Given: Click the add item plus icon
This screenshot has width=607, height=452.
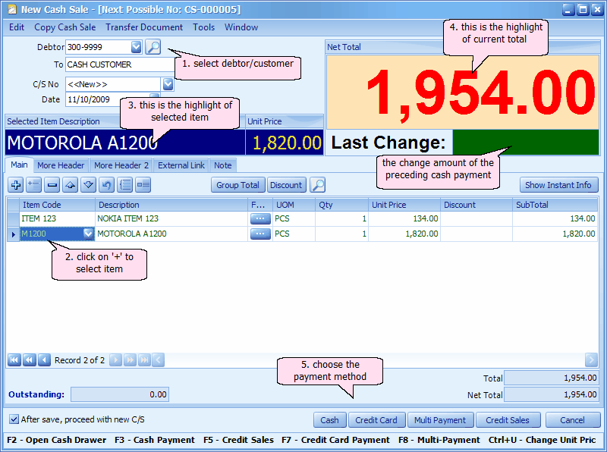Looking at the screenshot, I should 16,185.
